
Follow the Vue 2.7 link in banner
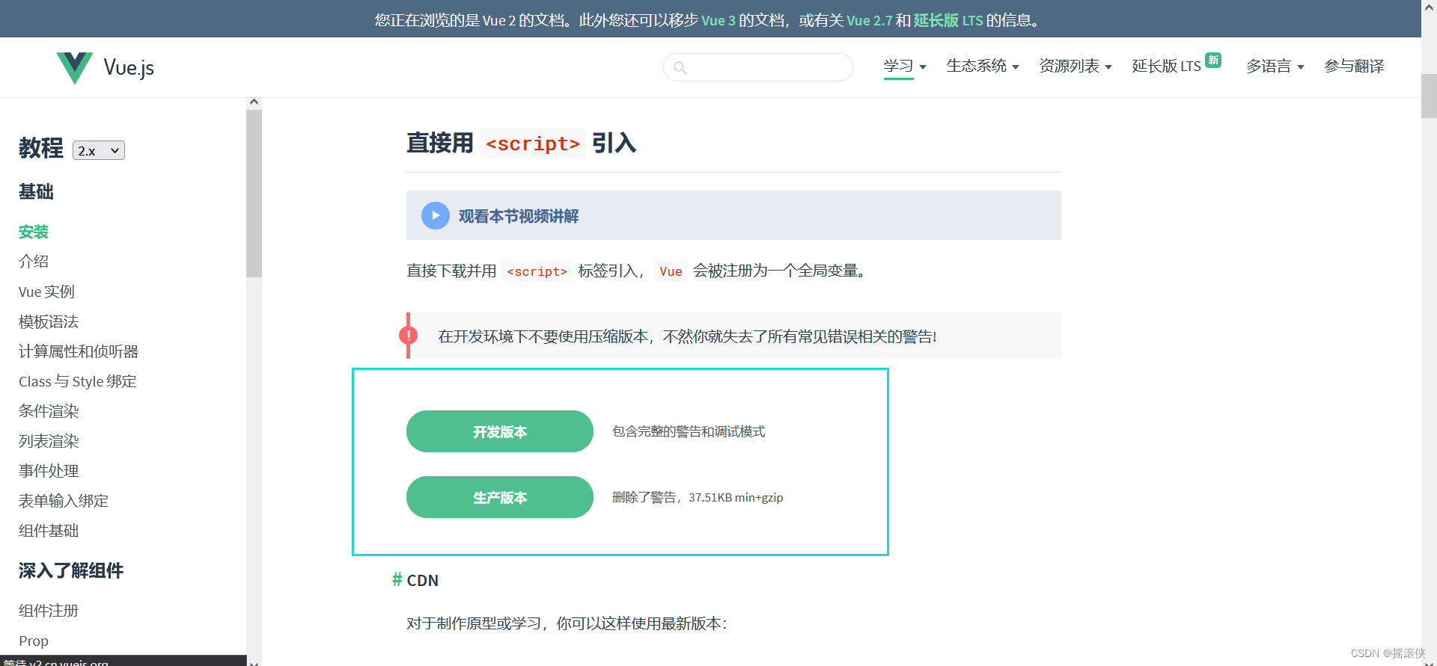pos(870,20)
